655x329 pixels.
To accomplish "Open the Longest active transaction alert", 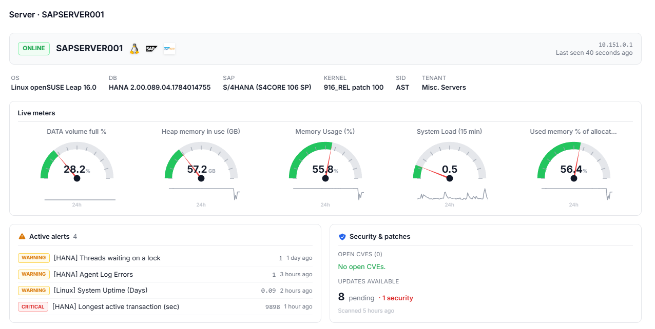I will (165, 307).
